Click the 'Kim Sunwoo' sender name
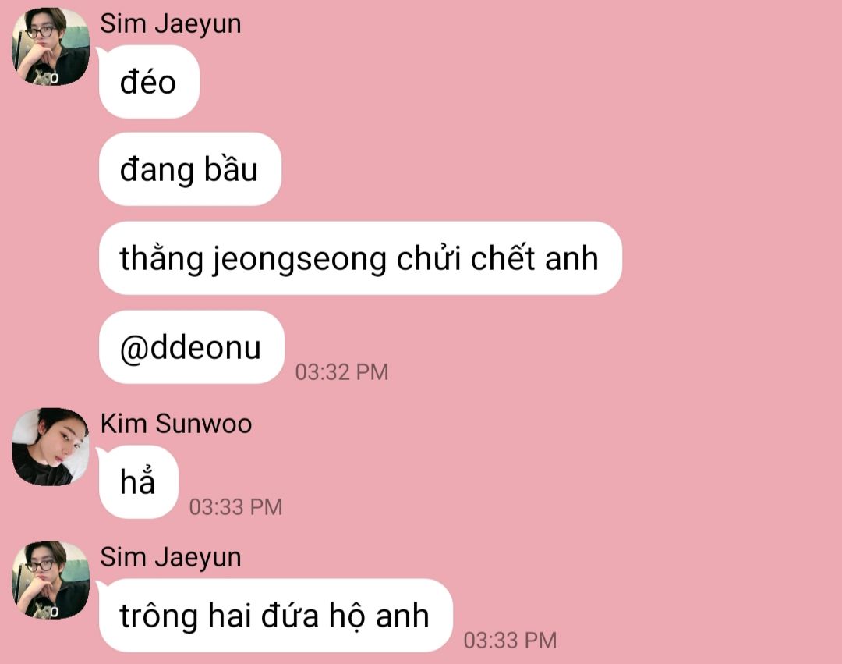 point(176,424)
